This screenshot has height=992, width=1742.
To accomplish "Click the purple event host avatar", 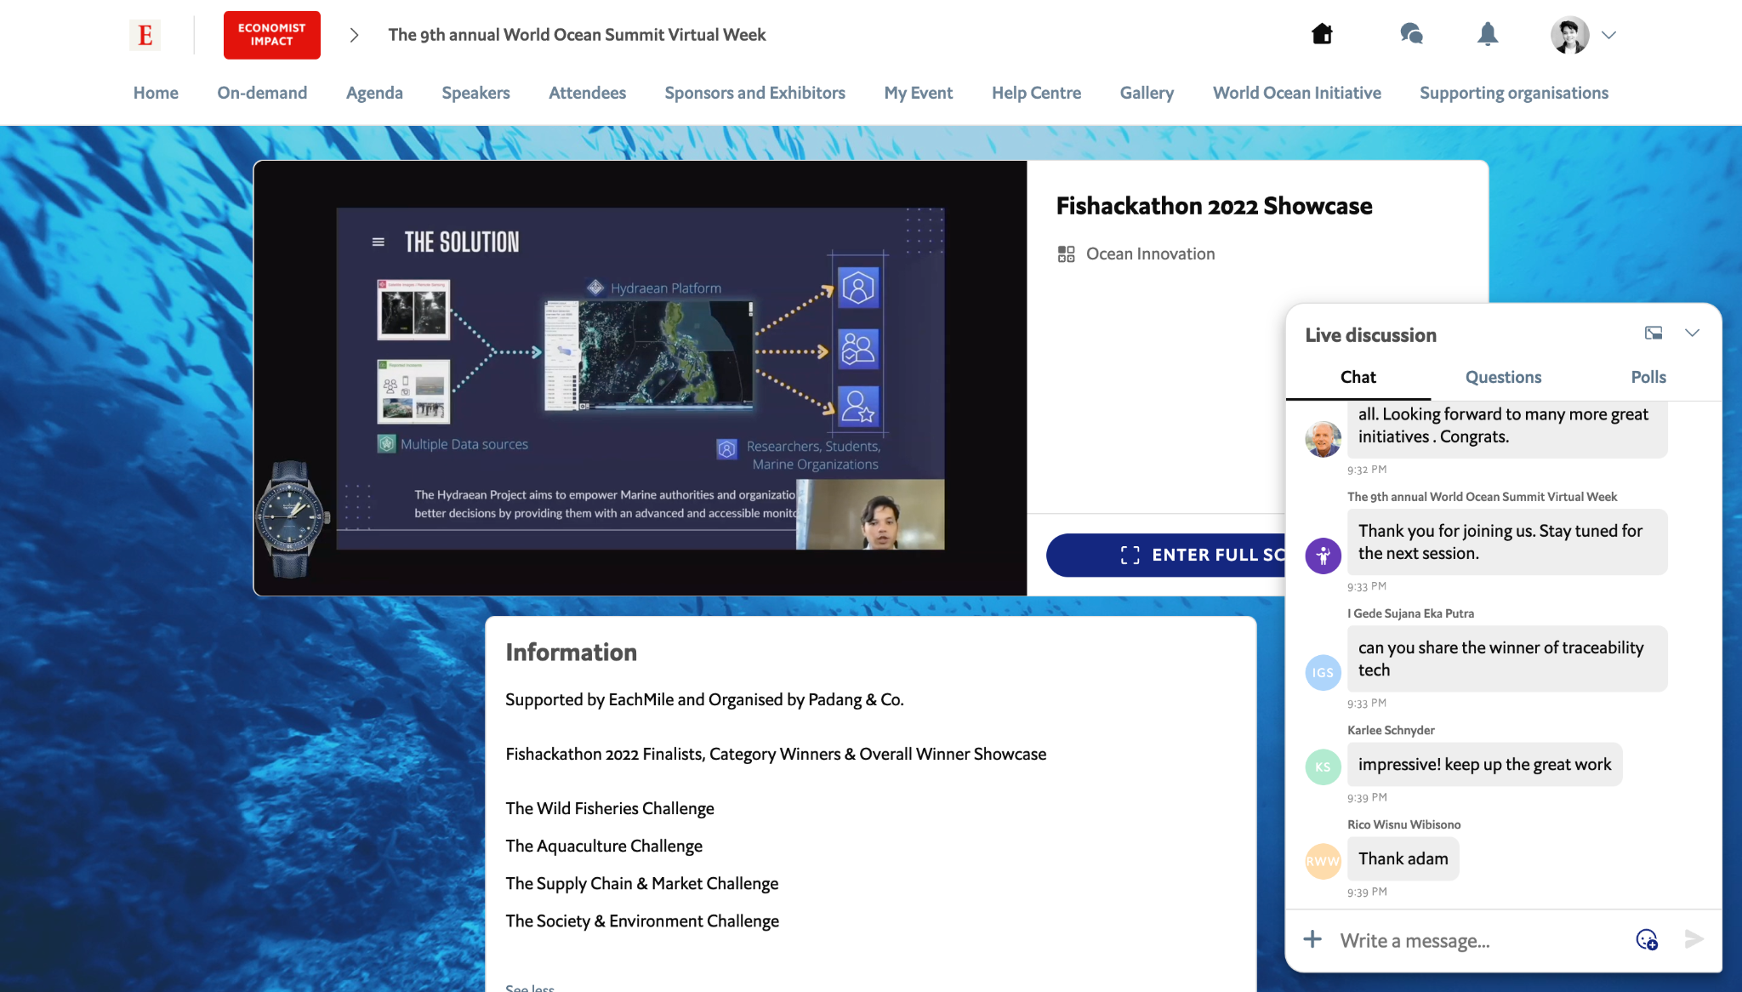I will coord(1323,556).
